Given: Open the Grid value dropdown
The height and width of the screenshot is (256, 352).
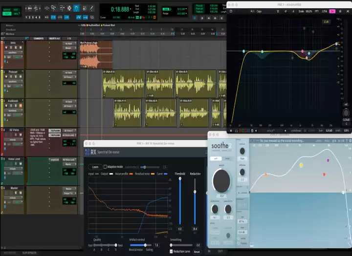Looking at the screenshot, I should click(186, 9).
